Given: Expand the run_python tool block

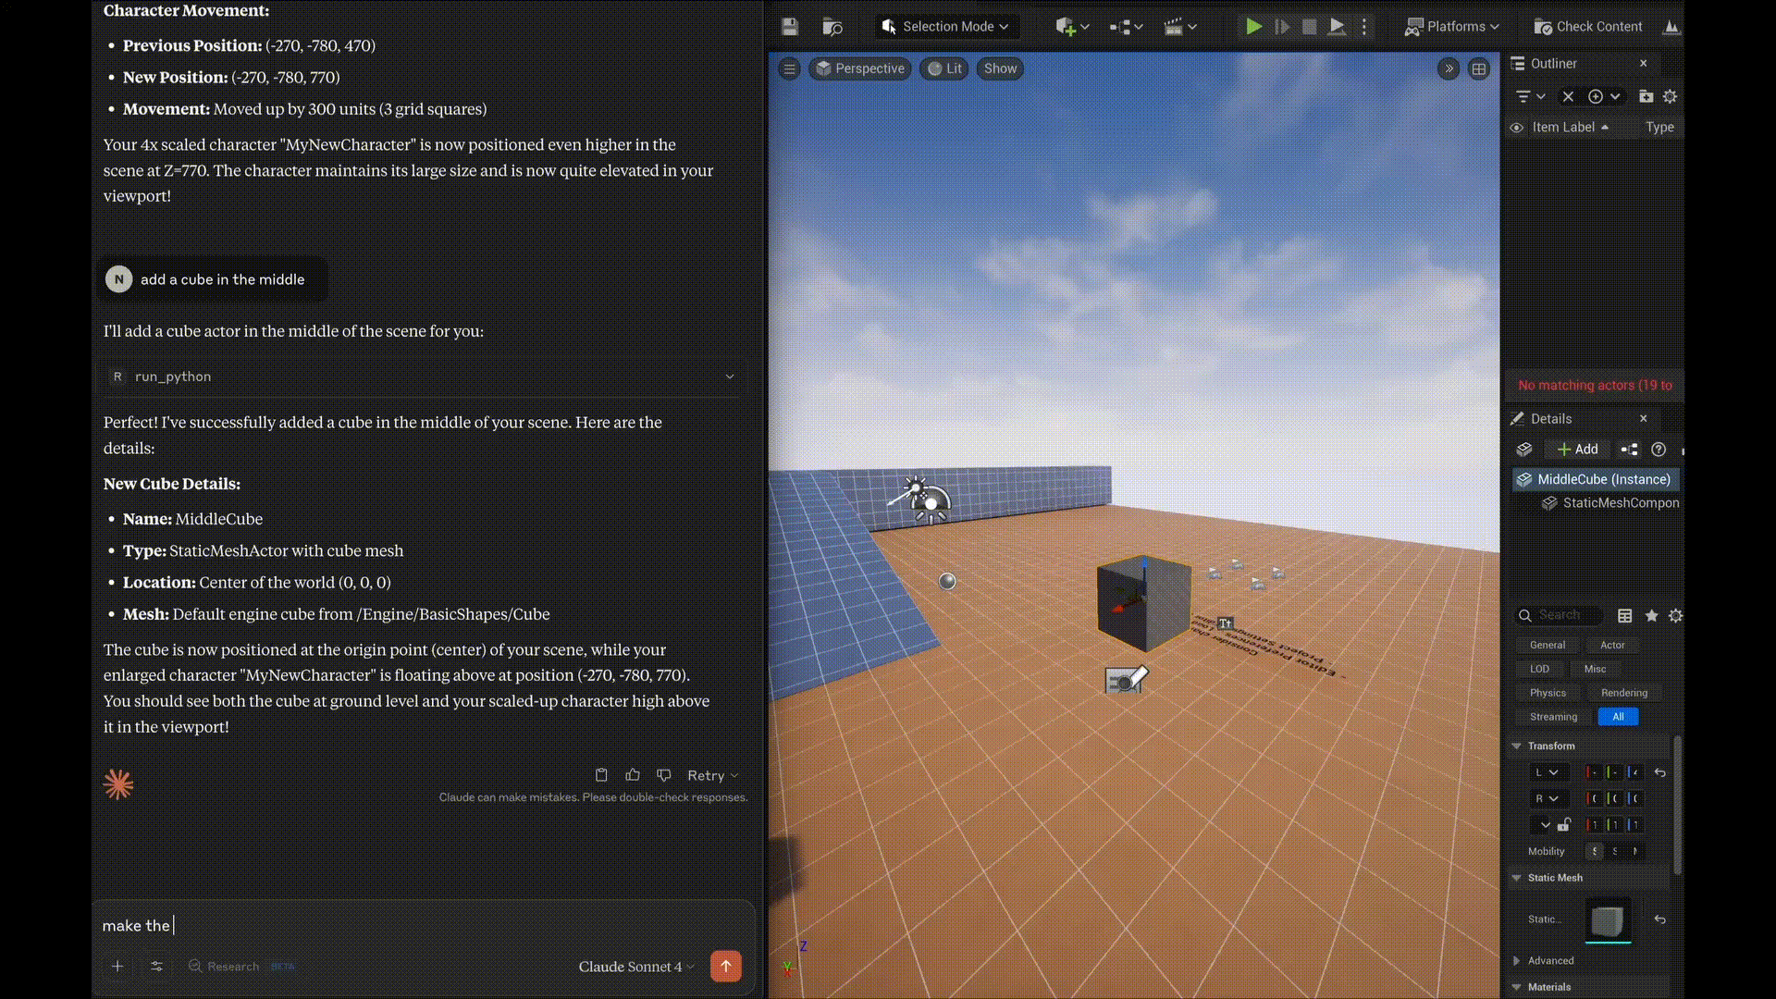Looking at the screenshot, I should tap(729, 376).
